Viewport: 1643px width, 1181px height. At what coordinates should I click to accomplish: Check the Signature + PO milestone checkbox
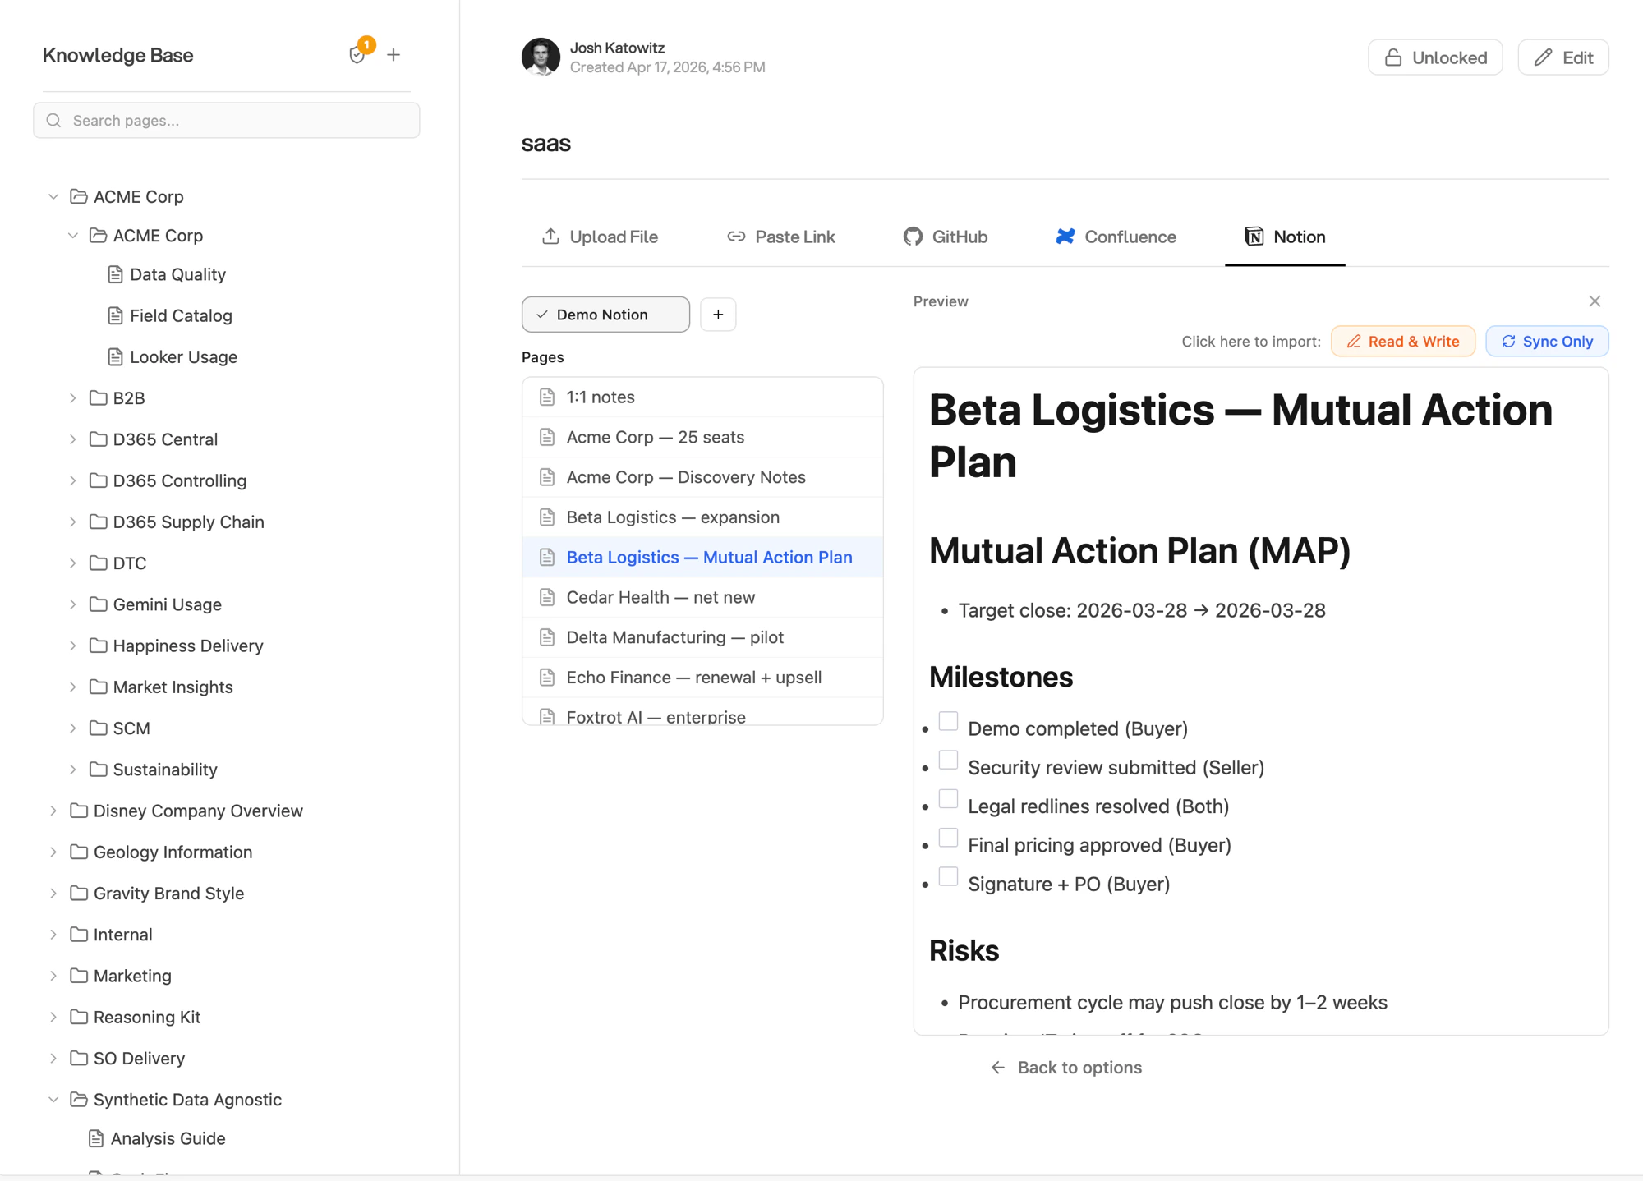(x=948, y=876)
